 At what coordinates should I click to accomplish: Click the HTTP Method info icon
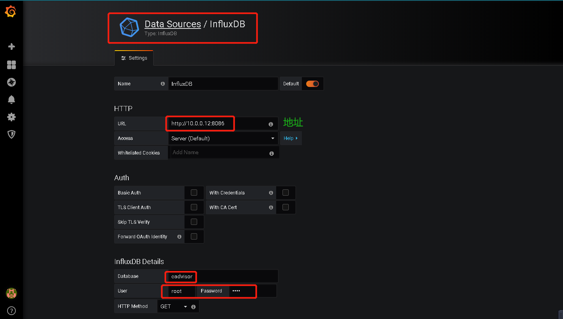pos(193,307)
